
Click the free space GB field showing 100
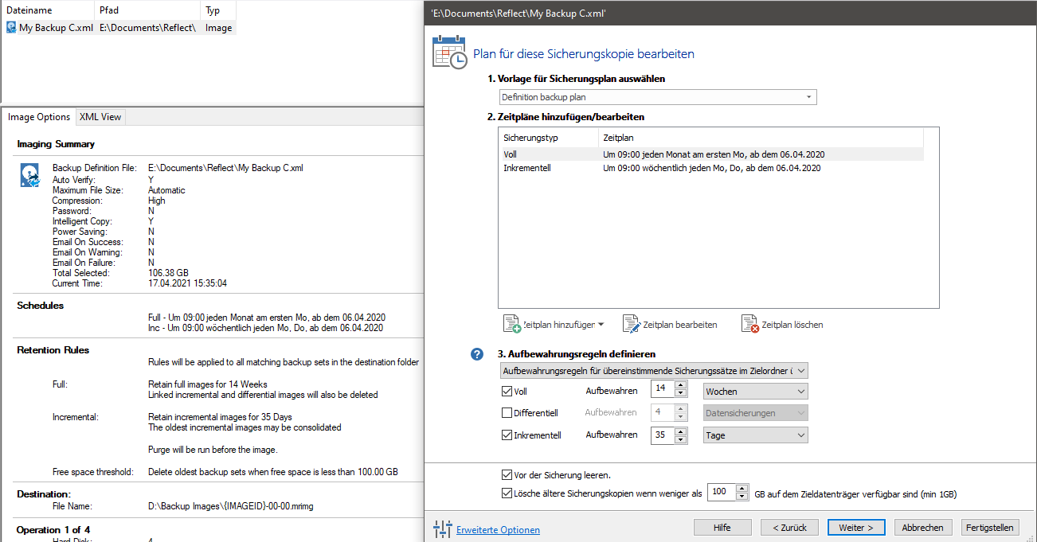(722, 493)
